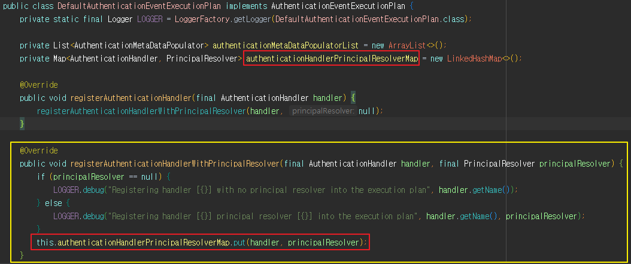Click the LinkedHashMap constructor call
The image size is (631, 264).
point(474,59)
